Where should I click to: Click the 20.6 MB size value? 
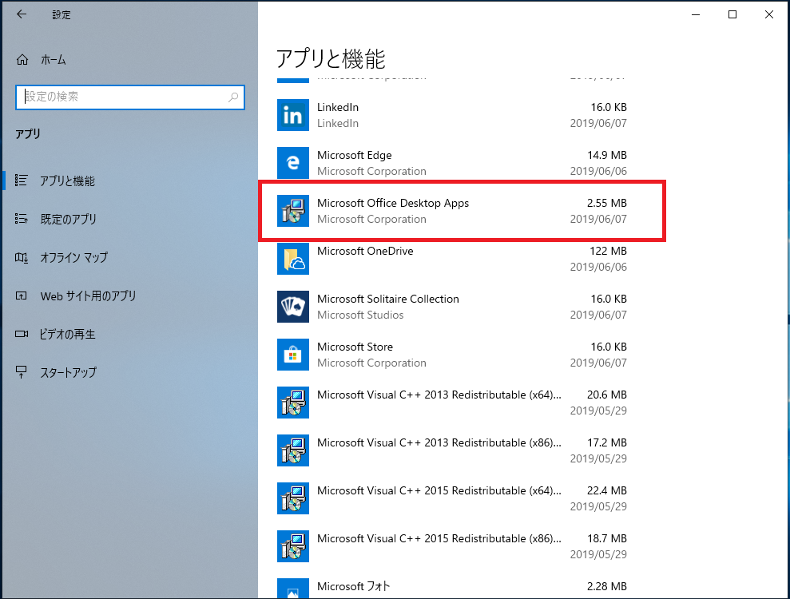[x=606, y=395]
